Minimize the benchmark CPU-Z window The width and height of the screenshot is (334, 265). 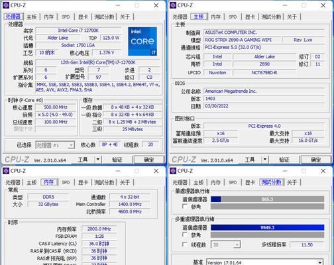coord(285,171)
